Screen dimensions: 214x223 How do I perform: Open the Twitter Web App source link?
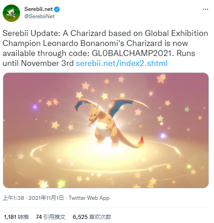click(89, 198)
